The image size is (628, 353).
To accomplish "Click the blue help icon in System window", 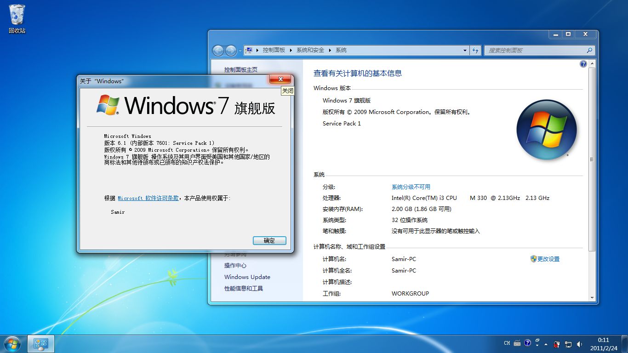I will tap(583, 64).
